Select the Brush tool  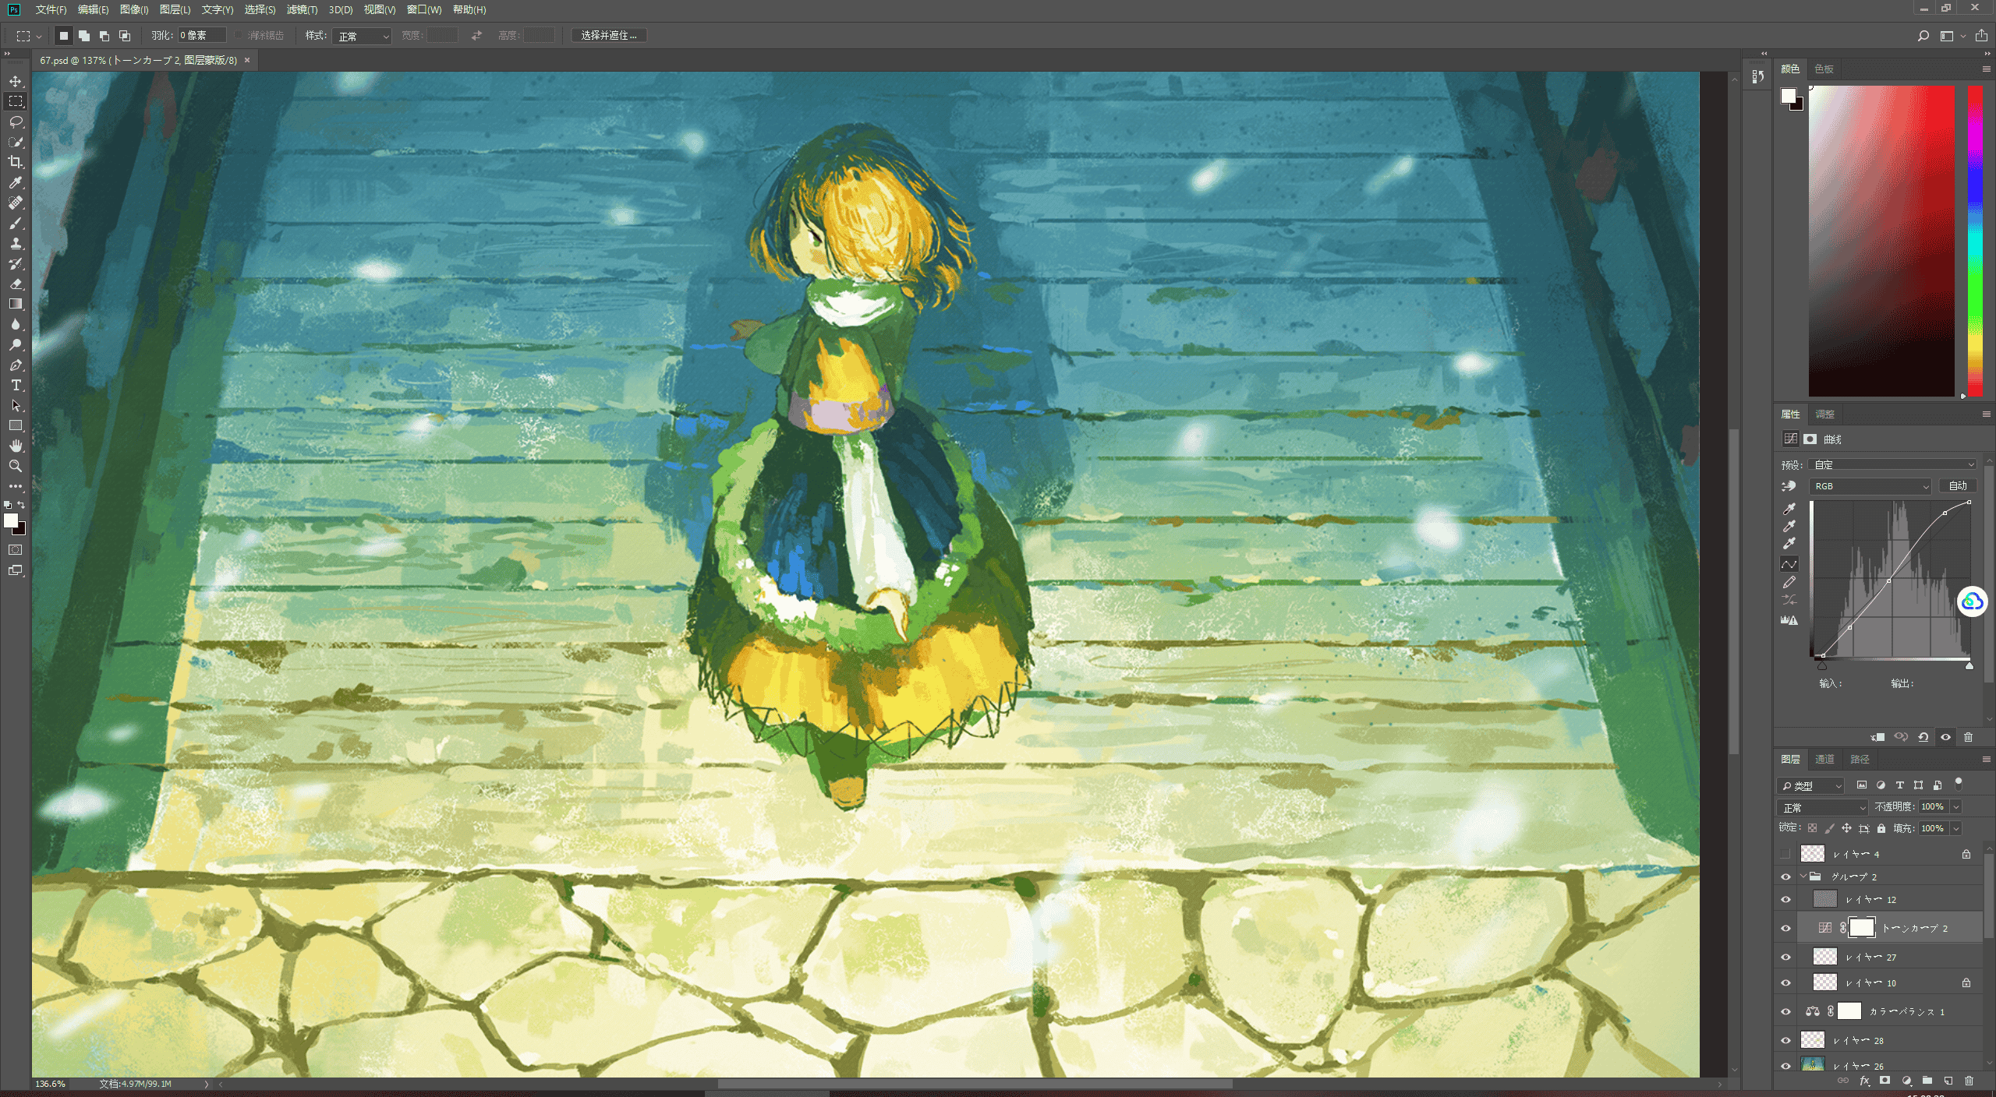pos(16,224)
